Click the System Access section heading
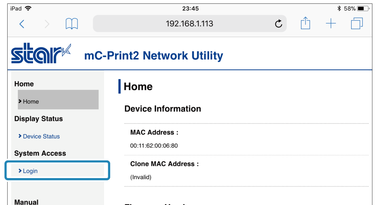 point(40,153)
